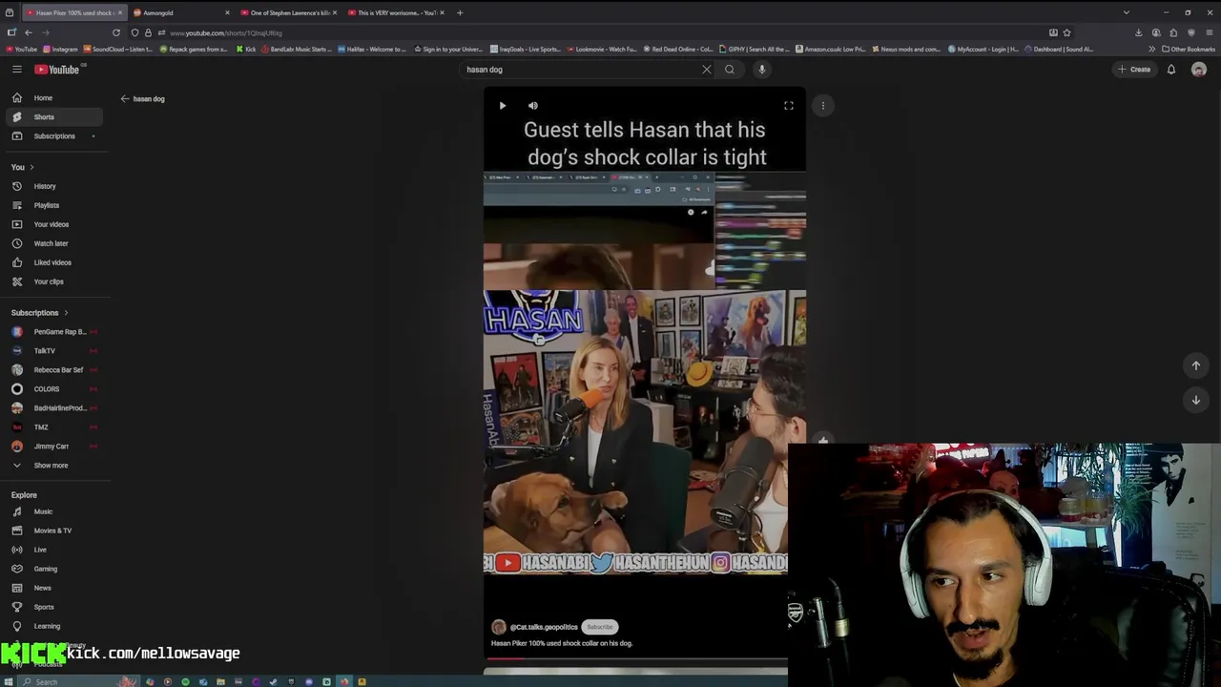Show the list of all tabs
The image size is (1221, 687).
tap(1126, 12)
